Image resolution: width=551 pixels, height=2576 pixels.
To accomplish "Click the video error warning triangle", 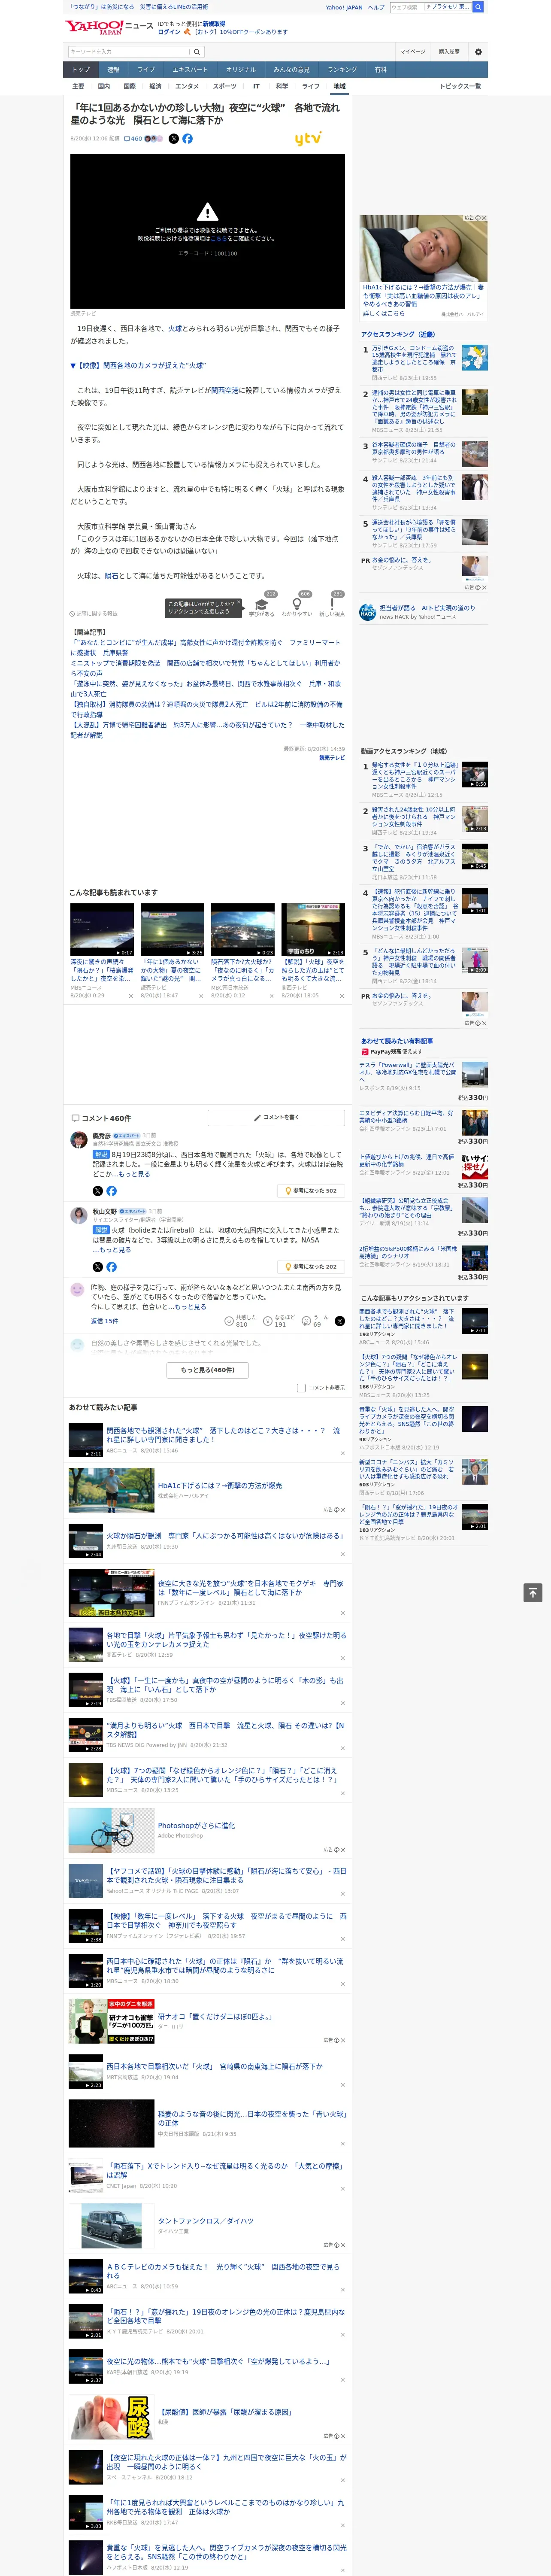I will pos(207,212).
